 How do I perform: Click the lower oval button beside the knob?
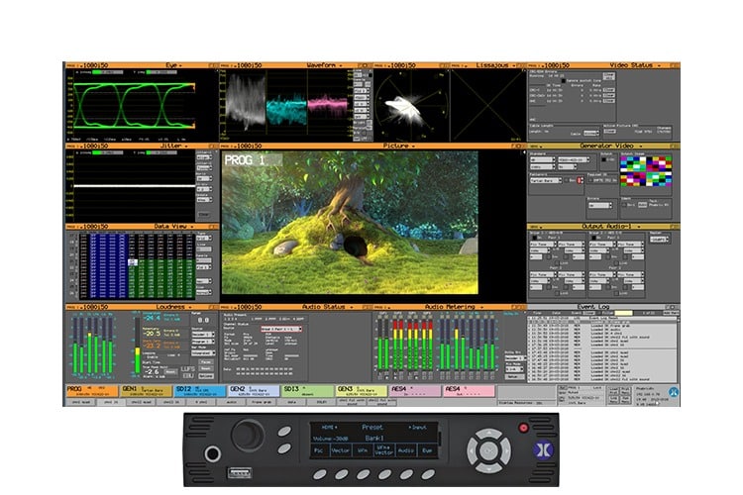pos(284,448)
